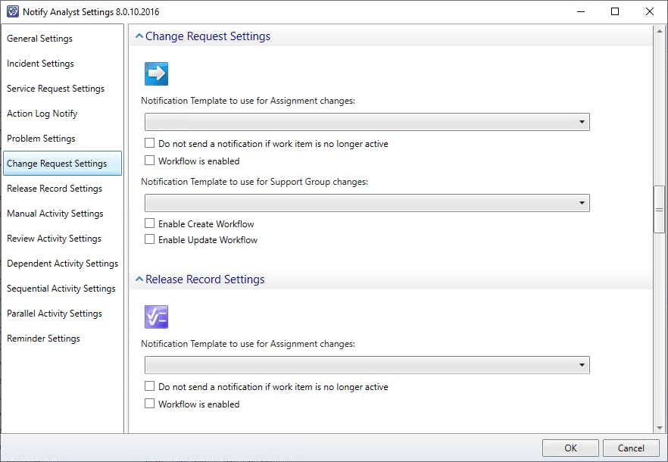
Task: Click the vertical scrollbar thumb
Action: [x=659, y=208]
